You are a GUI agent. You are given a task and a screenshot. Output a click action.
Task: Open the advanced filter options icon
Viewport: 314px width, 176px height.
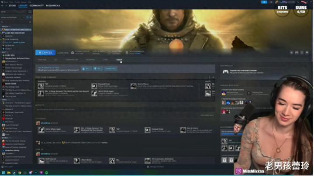click(x=30, y=22)
